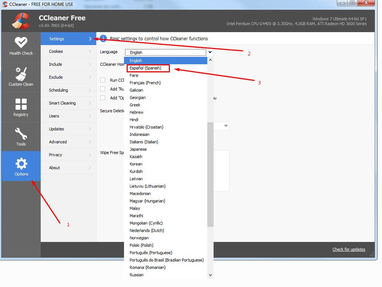Open the Tools section
Image resolution: width=382 pixels, height=287 pixels.
point(21,137)
